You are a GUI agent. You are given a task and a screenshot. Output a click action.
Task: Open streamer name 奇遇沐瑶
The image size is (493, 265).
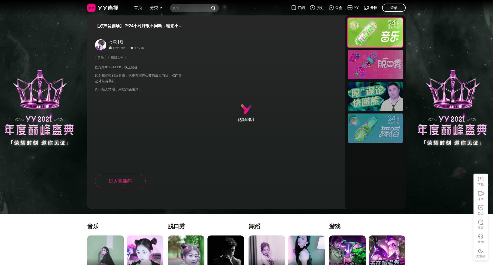pos(116,42)
